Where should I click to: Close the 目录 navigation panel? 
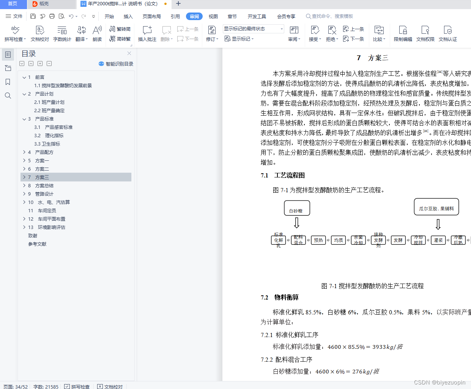(129, 53)
